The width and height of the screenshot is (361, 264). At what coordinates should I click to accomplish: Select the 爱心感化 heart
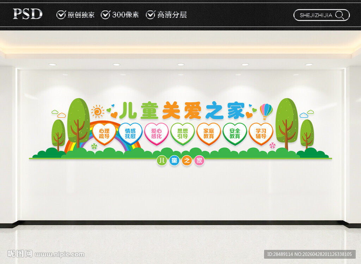coord(157,134)
